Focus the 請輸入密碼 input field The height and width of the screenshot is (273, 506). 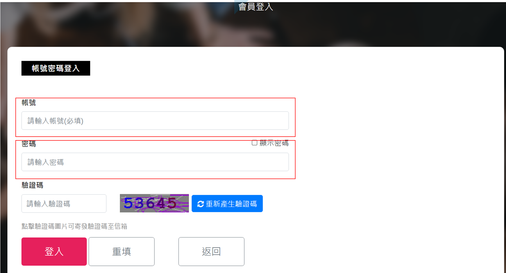155,162
